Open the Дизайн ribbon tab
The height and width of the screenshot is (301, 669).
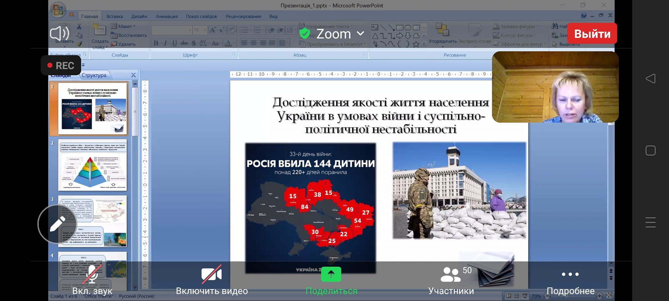(139, 16)
